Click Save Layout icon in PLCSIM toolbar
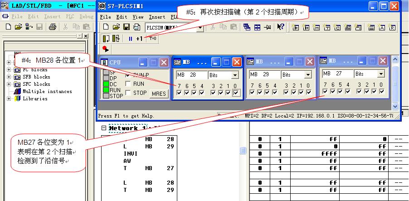Screen dimensions: 409x201 coord(137,27)
